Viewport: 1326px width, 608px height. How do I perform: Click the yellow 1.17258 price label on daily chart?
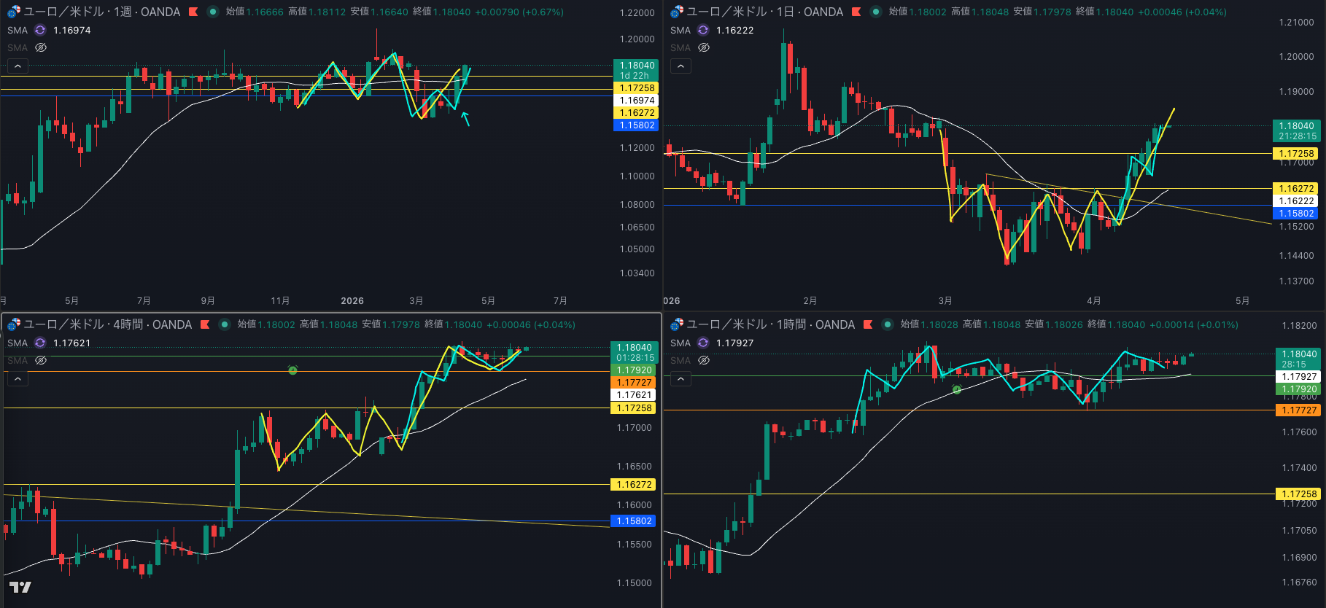(1296, 154)
